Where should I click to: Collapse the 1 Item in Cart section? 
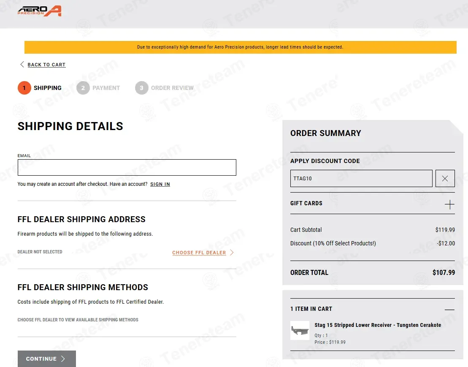(x=449, y=310)
